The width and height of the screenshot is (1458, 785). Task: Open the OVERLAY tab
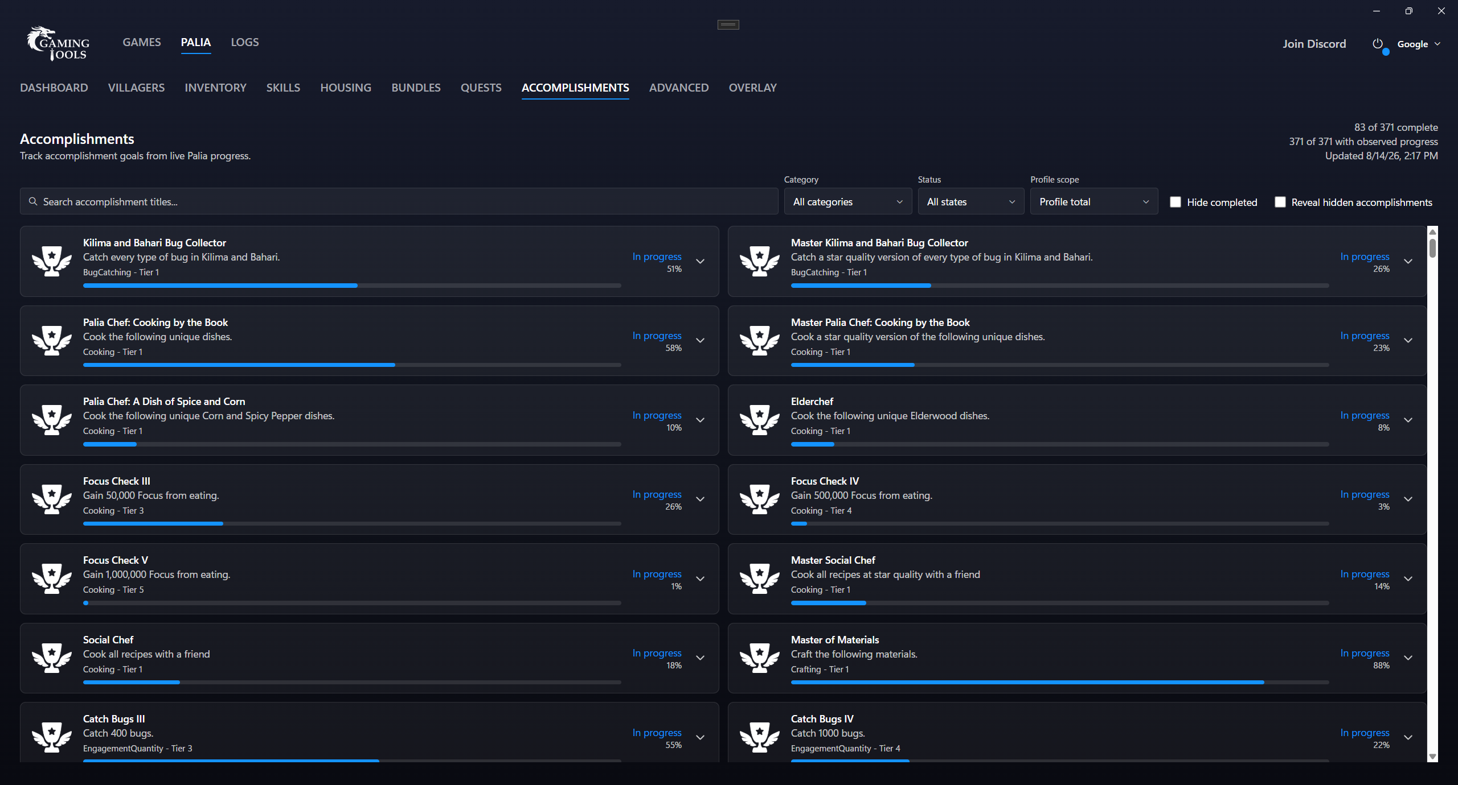coord(753,88)
